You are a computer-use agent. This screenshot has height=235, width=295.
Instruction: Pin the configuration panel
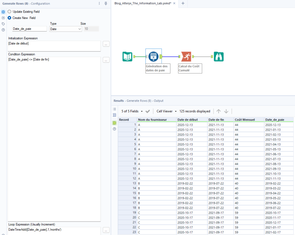106,3
